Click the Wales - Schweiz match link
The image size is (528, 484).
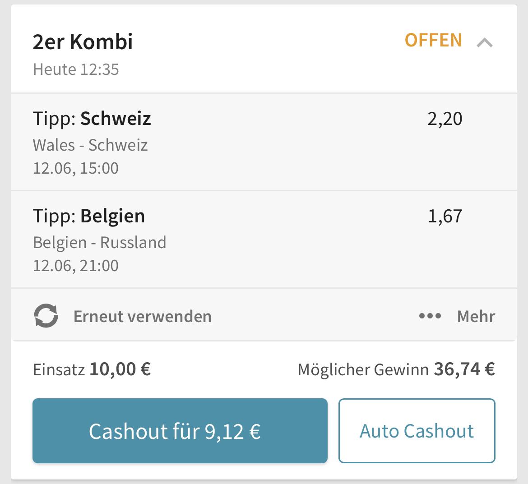(x=90, y=145)
